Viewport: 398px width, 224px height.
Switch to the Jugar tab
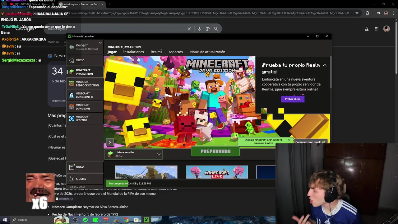(x=112, y=52)
